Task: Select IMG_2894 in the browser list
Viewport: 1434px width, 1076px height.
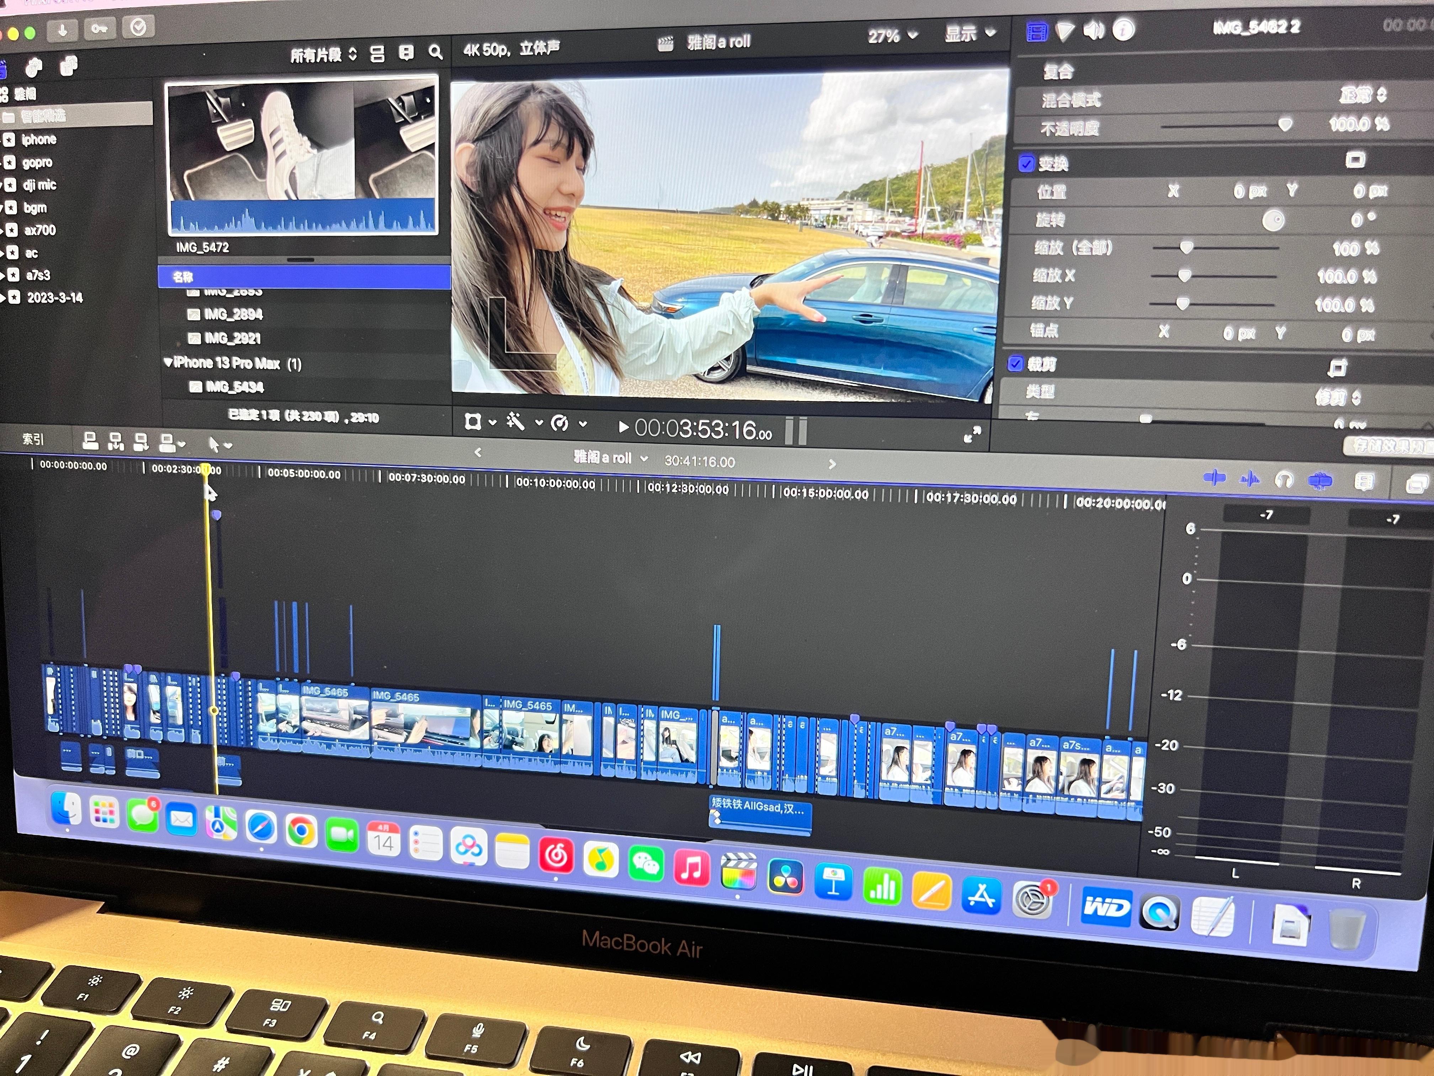Action: coord(233,315)
